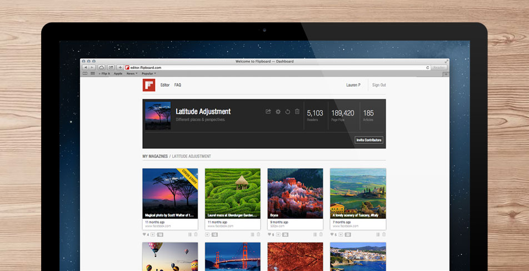The height and width of the screenshot is (271, 529).
Task: Click plus icon under Laurel maze article
Action: [x=208, y=235]
